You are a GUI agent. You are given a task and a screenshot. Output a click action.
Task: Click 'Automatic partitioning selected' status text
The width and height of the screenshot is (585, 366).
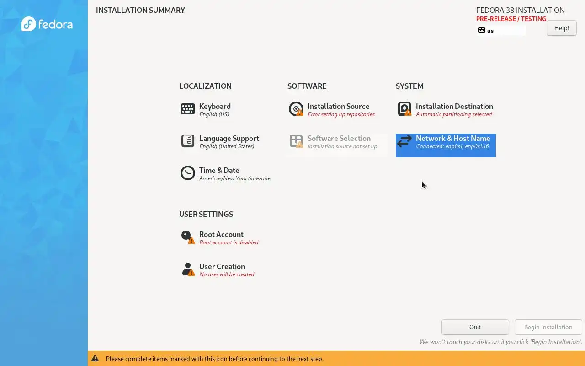point(454,114)
